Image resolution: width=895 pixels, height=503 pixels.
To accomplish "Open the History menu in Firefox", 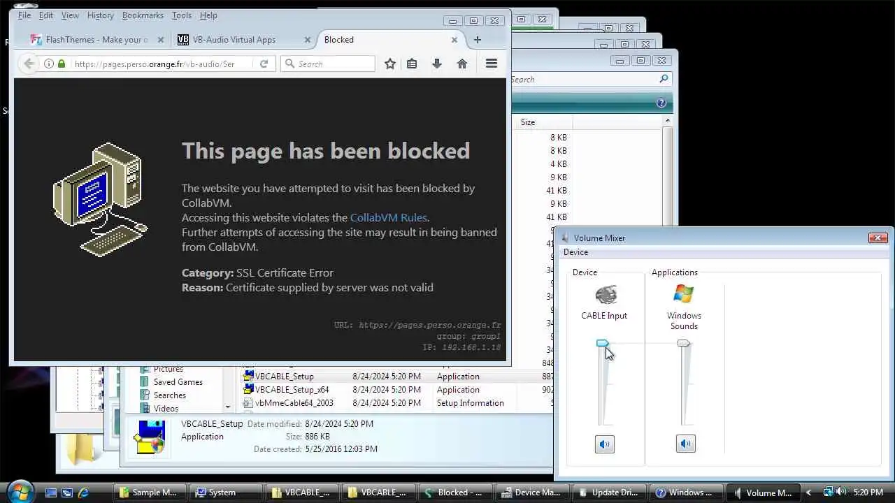I will click(x=100, y=15).
